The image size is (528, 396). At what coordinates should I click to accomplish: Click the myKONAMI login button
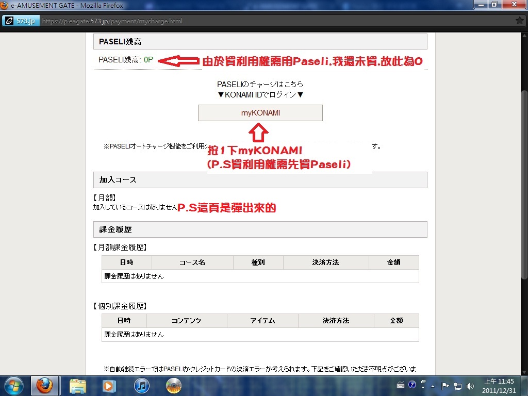[x=260, y=113]
